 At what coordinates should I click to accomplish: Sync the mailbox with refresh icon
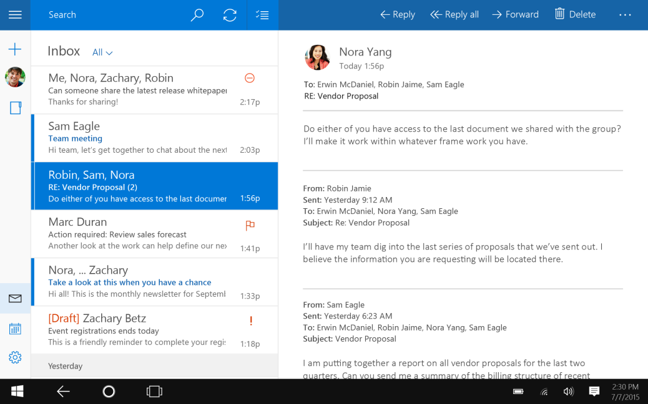[x=230, y=15]
